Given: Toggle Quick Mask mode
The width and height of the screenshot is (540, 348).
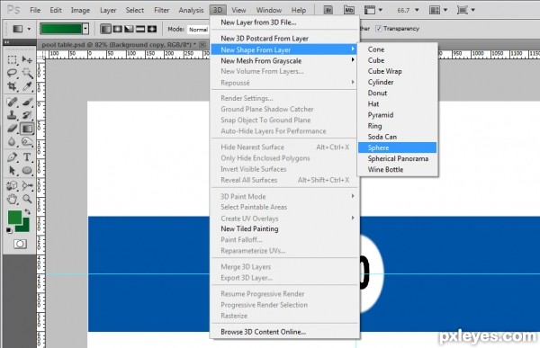Looking at the screenshot, I should pos(20,244).
